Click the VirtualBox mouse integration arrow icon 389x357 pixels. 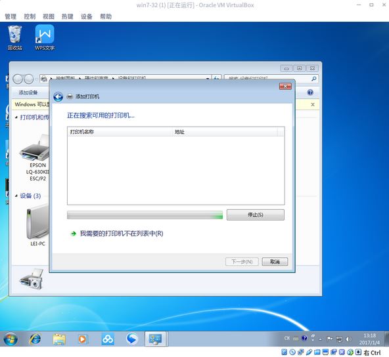[x=350, y=352]
